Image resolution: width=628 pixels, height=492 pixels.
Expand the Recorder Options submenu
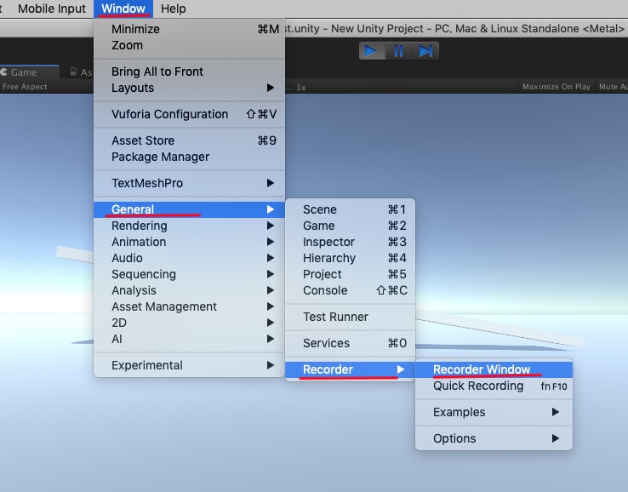494,438
